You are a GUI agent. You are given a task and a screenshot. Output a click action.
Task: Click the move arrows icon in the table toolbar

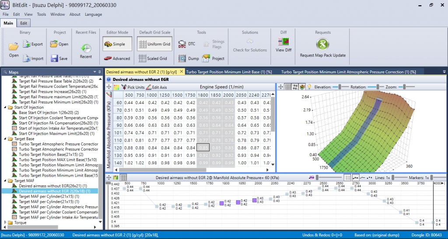109,87
